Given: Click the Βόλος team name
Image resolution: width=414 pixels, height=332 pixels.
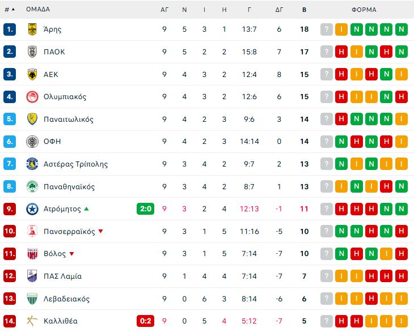Looking at the screenshot, I should [x=54, y=254].
